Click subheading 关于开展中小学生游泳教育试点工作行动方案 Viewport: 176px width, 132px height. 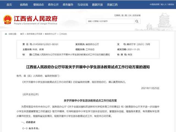point(90,101)
